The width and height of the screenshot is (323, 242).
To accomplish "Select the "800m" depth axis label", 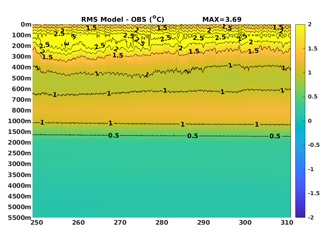I will click(22, 110).
